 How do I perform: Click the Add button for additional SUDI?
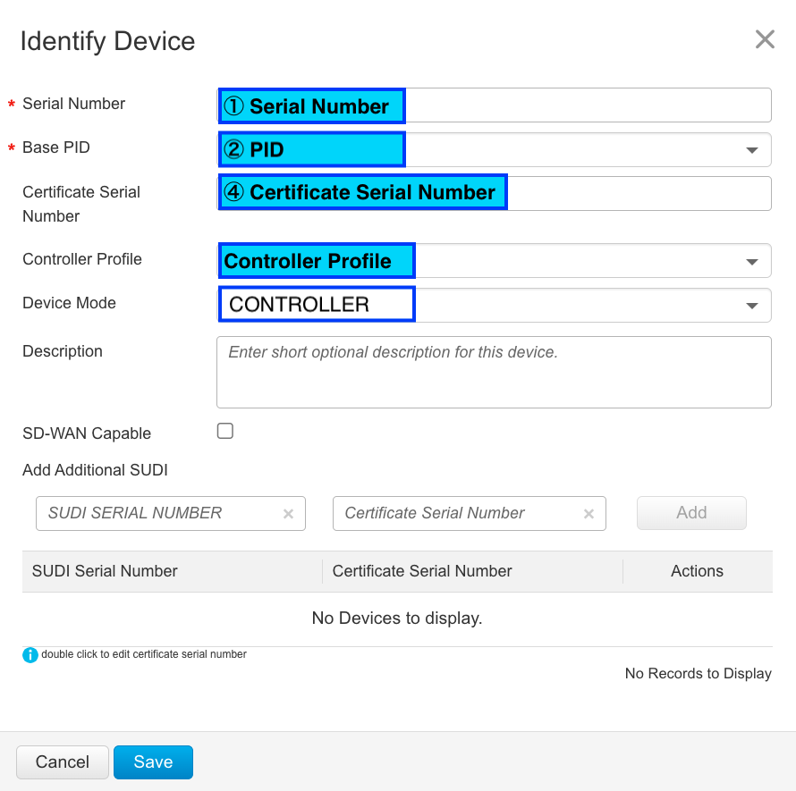[x=691, y=512]
